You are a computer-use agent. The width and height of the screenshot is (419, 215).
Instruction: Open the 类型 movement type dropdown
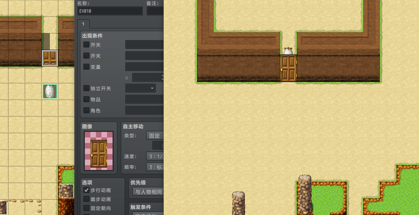[155, 136]
